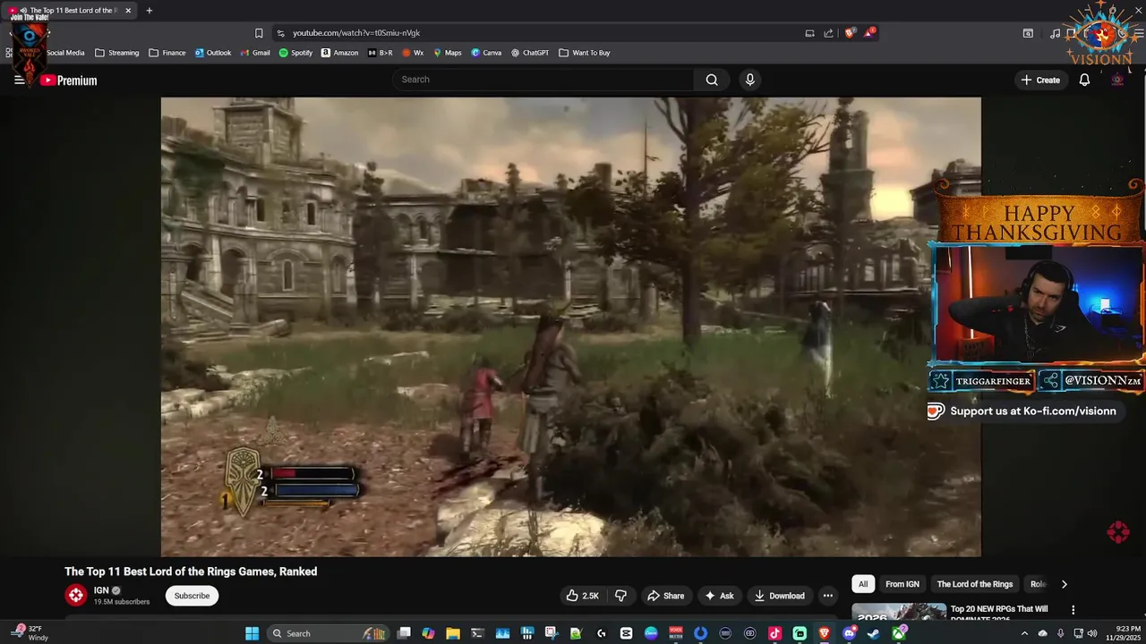This screenshot has width=1146, height=644.
Task: Open the Top 20 NEW RPGs thumbnail
Action: pos(899,612)
